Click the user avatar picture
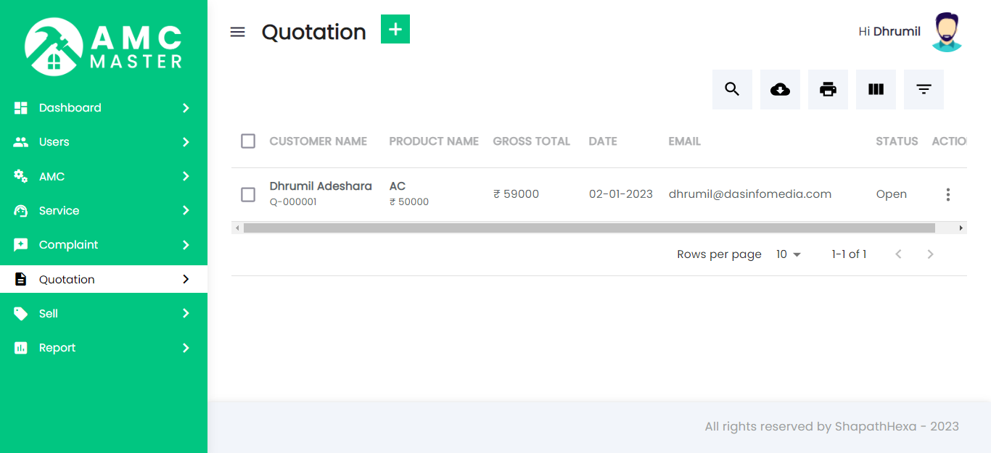This screenshot has height=453, width=991. click(x=946, y=32)
